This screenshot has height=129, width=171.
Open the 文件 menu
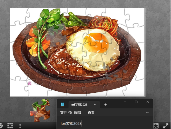coord(64,113)
